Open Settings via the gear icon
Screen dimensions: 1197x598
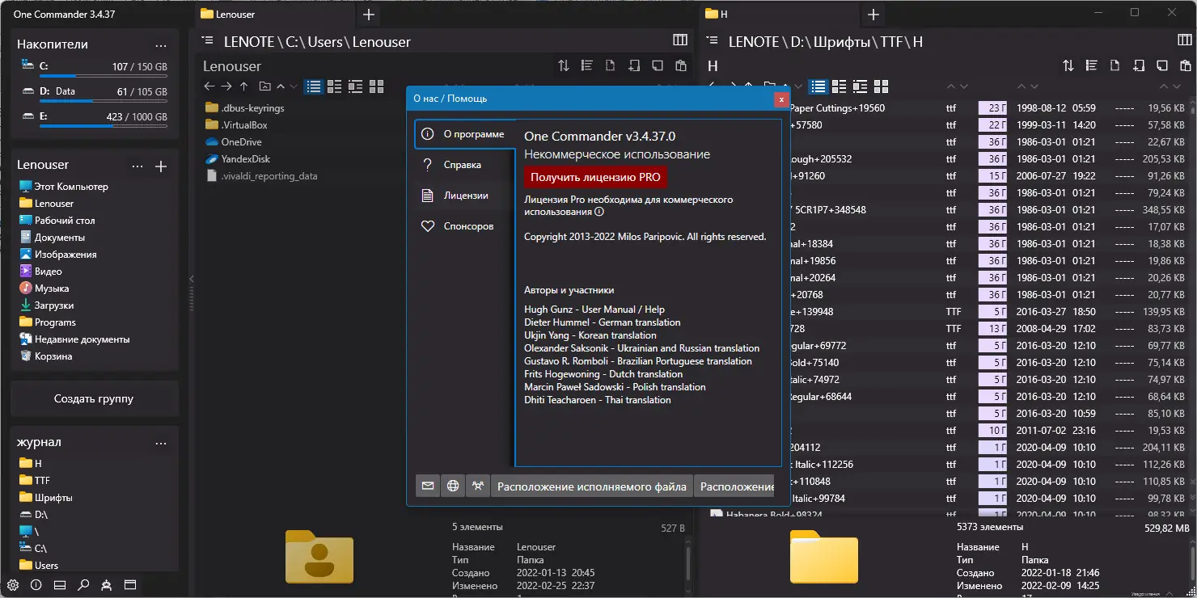[13, 585]
